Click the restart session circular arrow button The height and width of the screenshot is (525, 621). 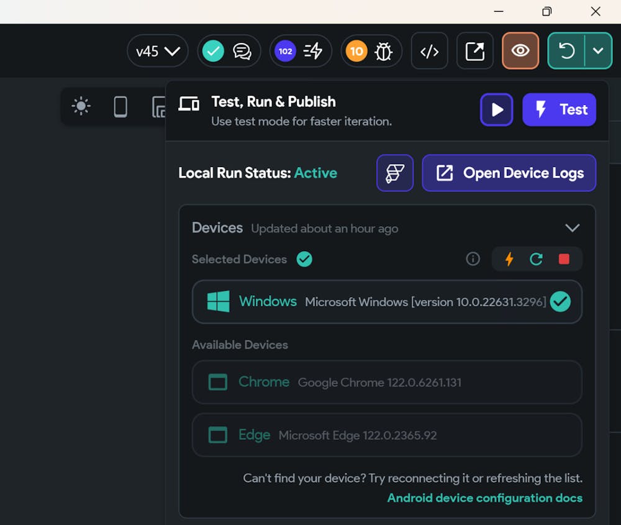566,51
